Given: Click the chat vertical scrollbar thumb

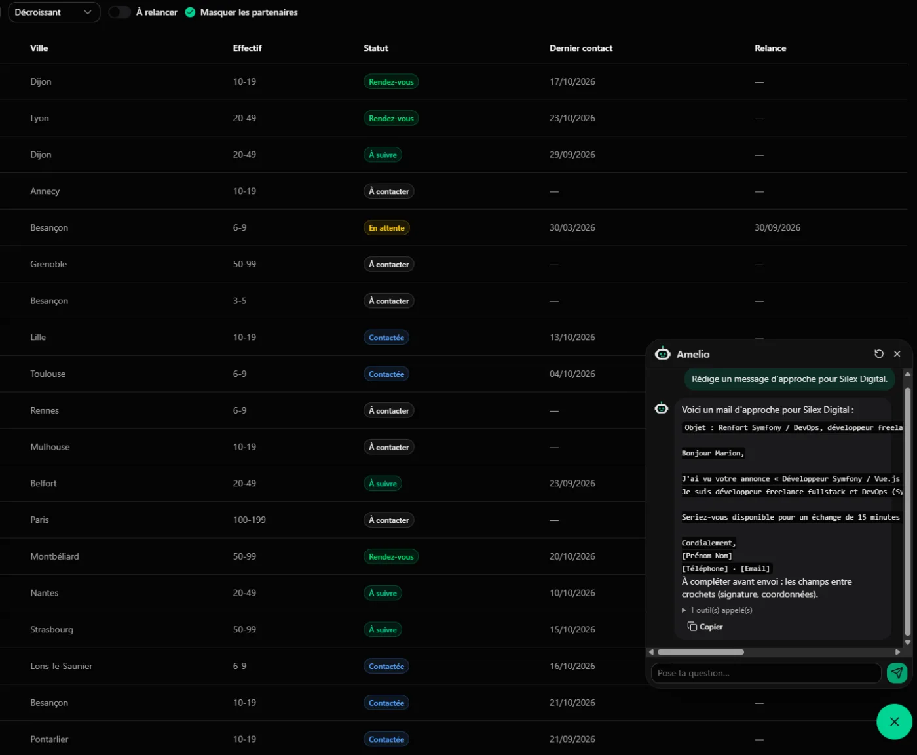Looking at the screenshot, I should click(x=908, y=511).
